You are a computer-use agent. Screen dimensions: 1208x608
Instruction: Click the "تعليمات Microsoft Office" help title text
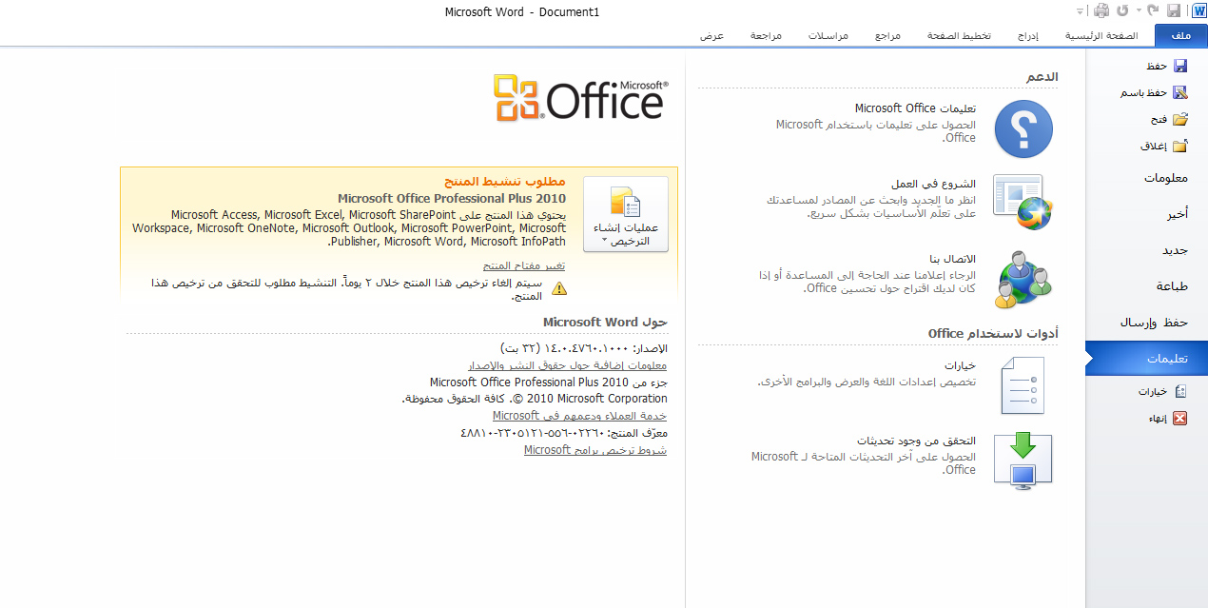(915, 108)
